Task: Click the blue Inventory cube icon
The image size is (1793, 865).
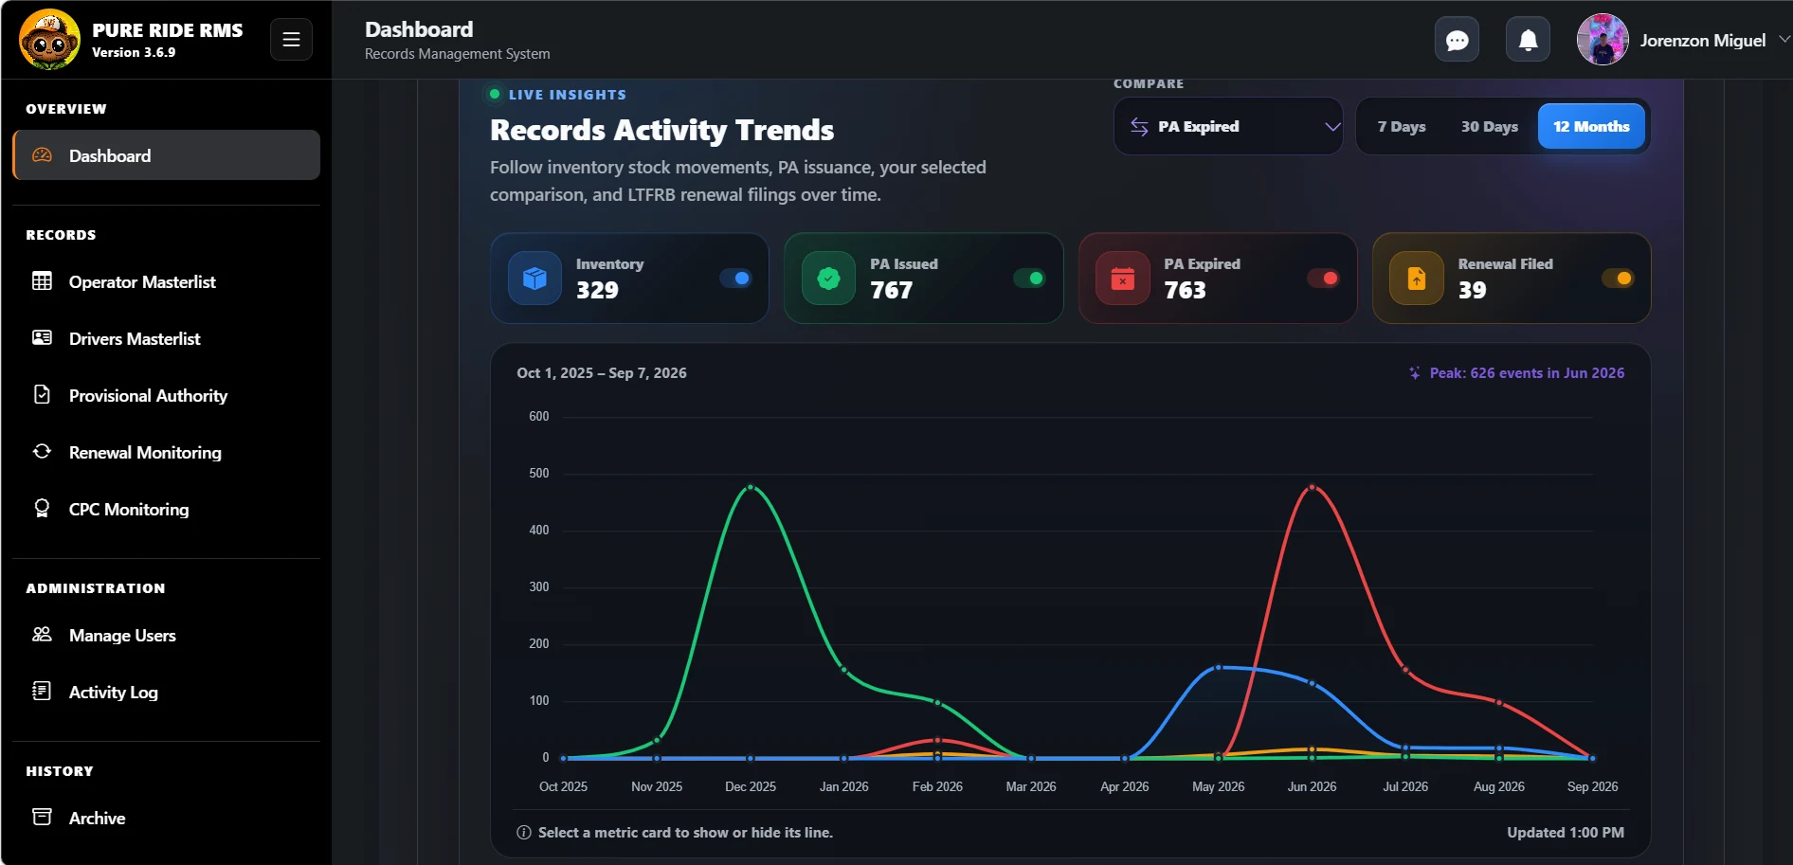Action: click(x=534, y=279)
